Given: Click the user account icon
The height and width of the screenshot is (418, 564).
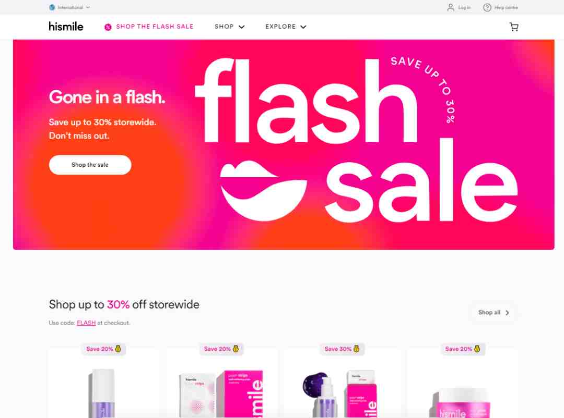Looking at the screenshot, I should tap(450, 7).
